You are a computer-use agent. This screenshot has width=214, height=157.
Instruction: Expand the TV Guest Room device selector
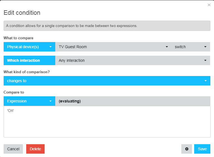coord(113,47)
